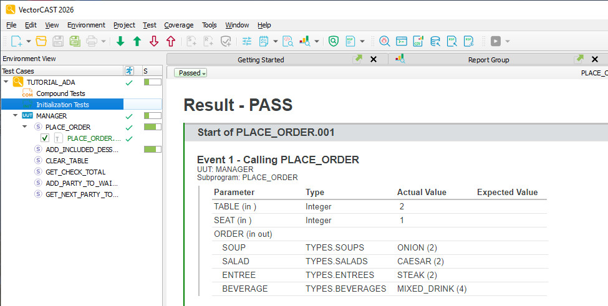The image size is (608, 306).
Task: Pop out the Getting Started tab with the green arrow
Action: click(357, 59)
